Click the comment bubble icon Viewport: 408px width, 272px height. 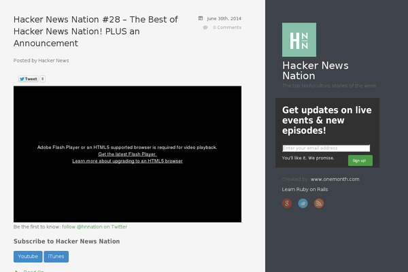[x=205, y=27]
